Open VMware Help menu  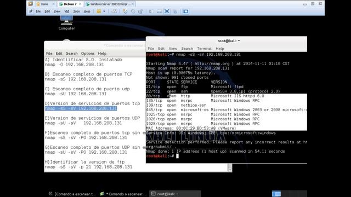87,11
